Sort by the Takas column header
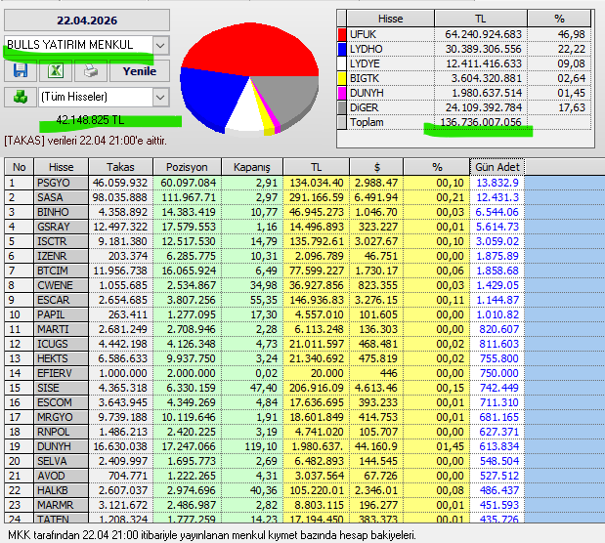Screen dimensions: 605x543 click(121, 167)
